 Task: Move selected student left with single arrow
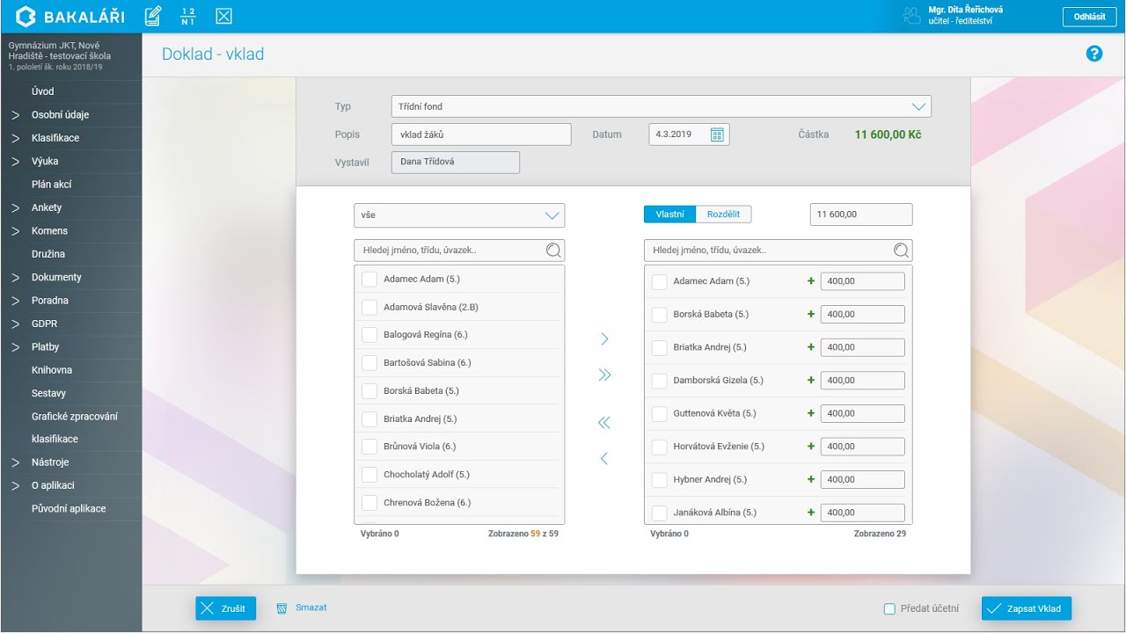604,459
